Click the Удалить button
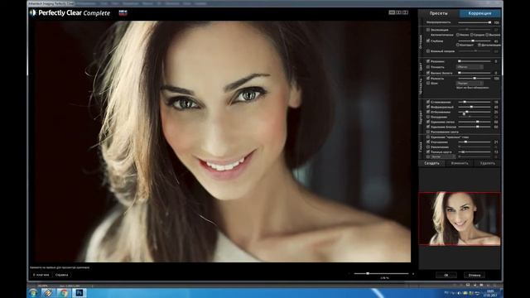 click(488, 163)
